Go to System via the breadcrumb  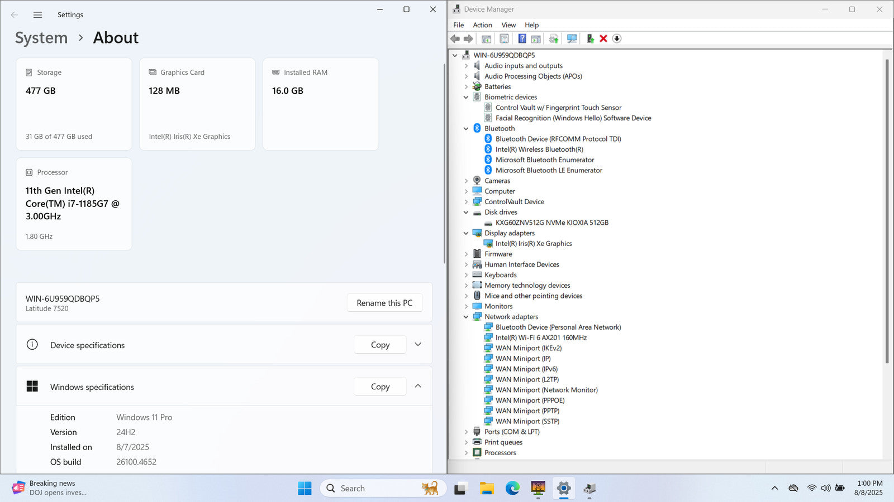[41, 38]
